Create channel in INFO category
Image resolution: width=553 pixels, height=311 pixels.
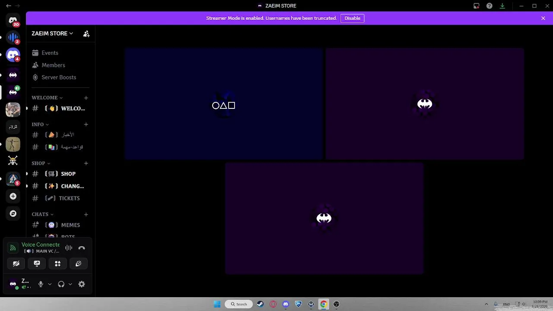[x=86, y=124]
